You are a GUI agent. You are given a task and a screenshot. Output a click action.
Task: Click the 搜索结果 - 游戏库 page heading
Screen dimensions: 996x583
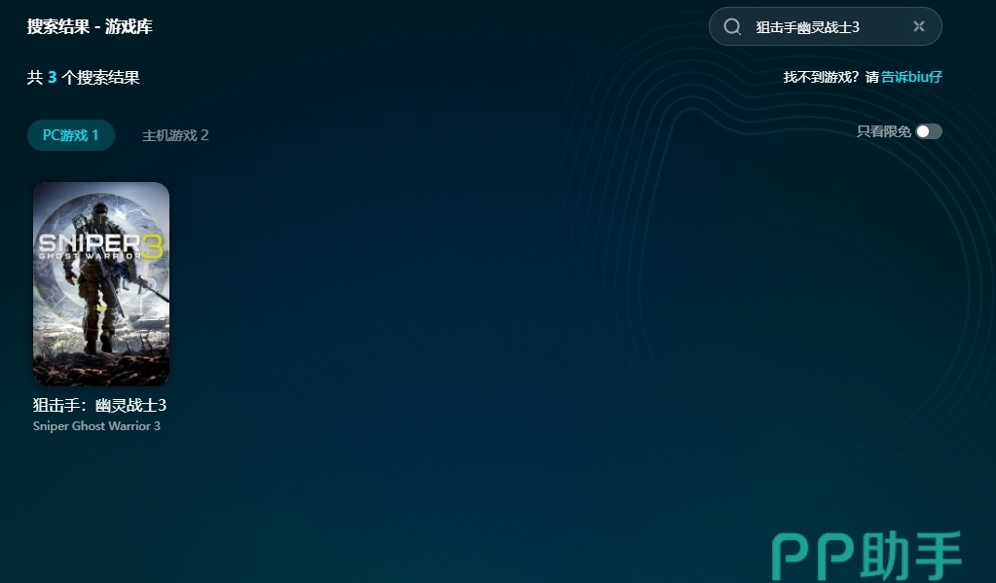tap(90, 26)
